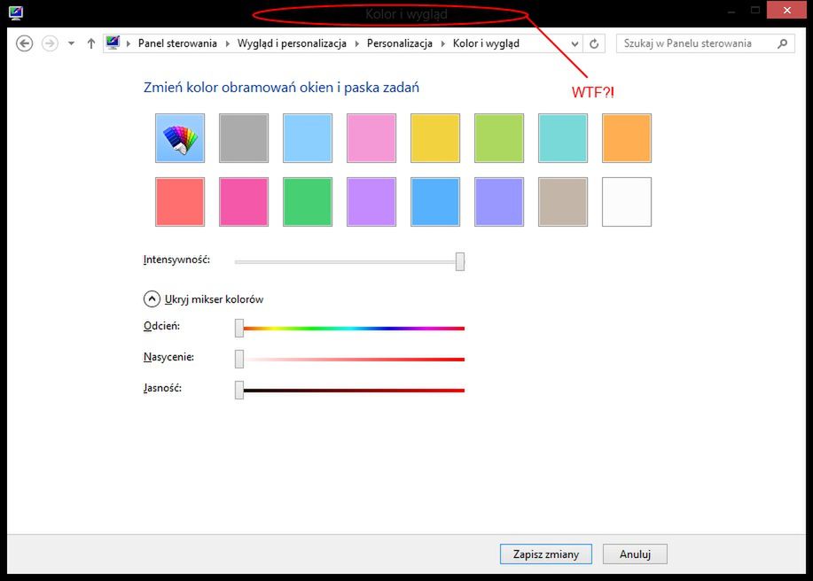This screenshot has height=581, width=813.
Task: Select the white color swatch
Action: (626, 202)
